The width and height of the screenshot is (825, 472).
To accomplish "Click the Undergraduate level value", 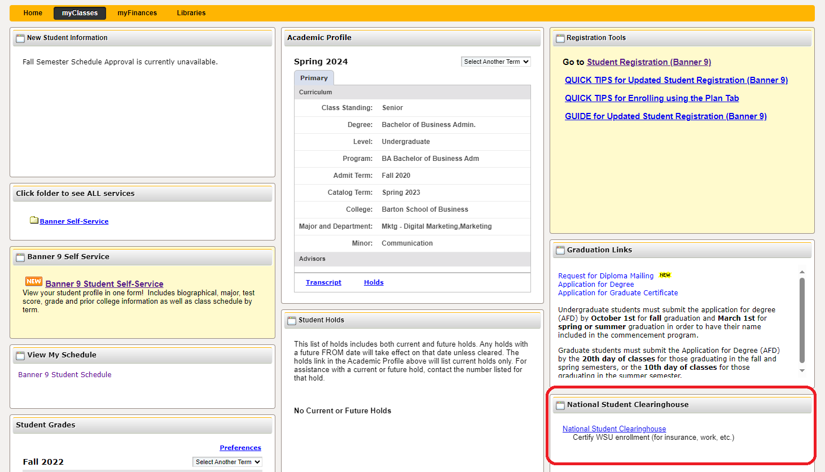I will click(x=406, y=142).
